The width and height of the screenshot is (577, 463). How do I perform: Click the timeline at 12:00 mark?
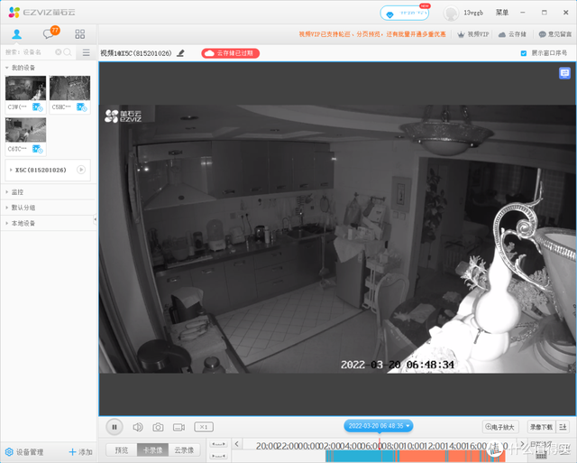coord(431,446)
